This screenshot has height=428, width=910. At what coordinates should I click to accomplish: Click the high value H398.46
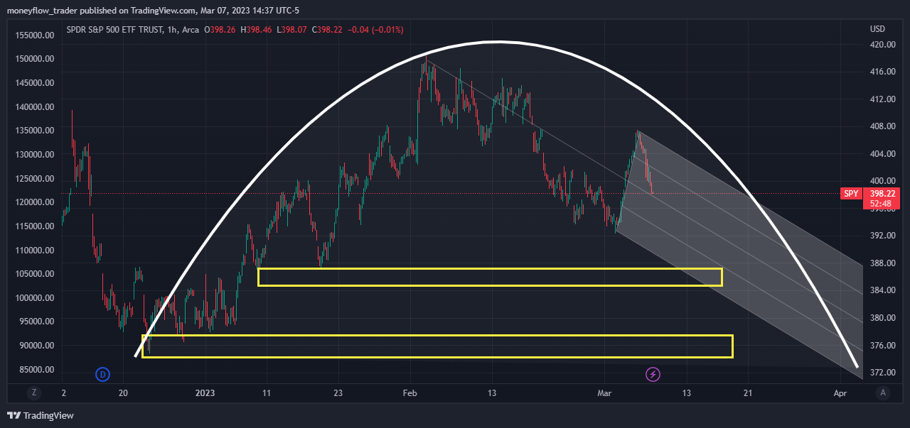coord(257,30)
